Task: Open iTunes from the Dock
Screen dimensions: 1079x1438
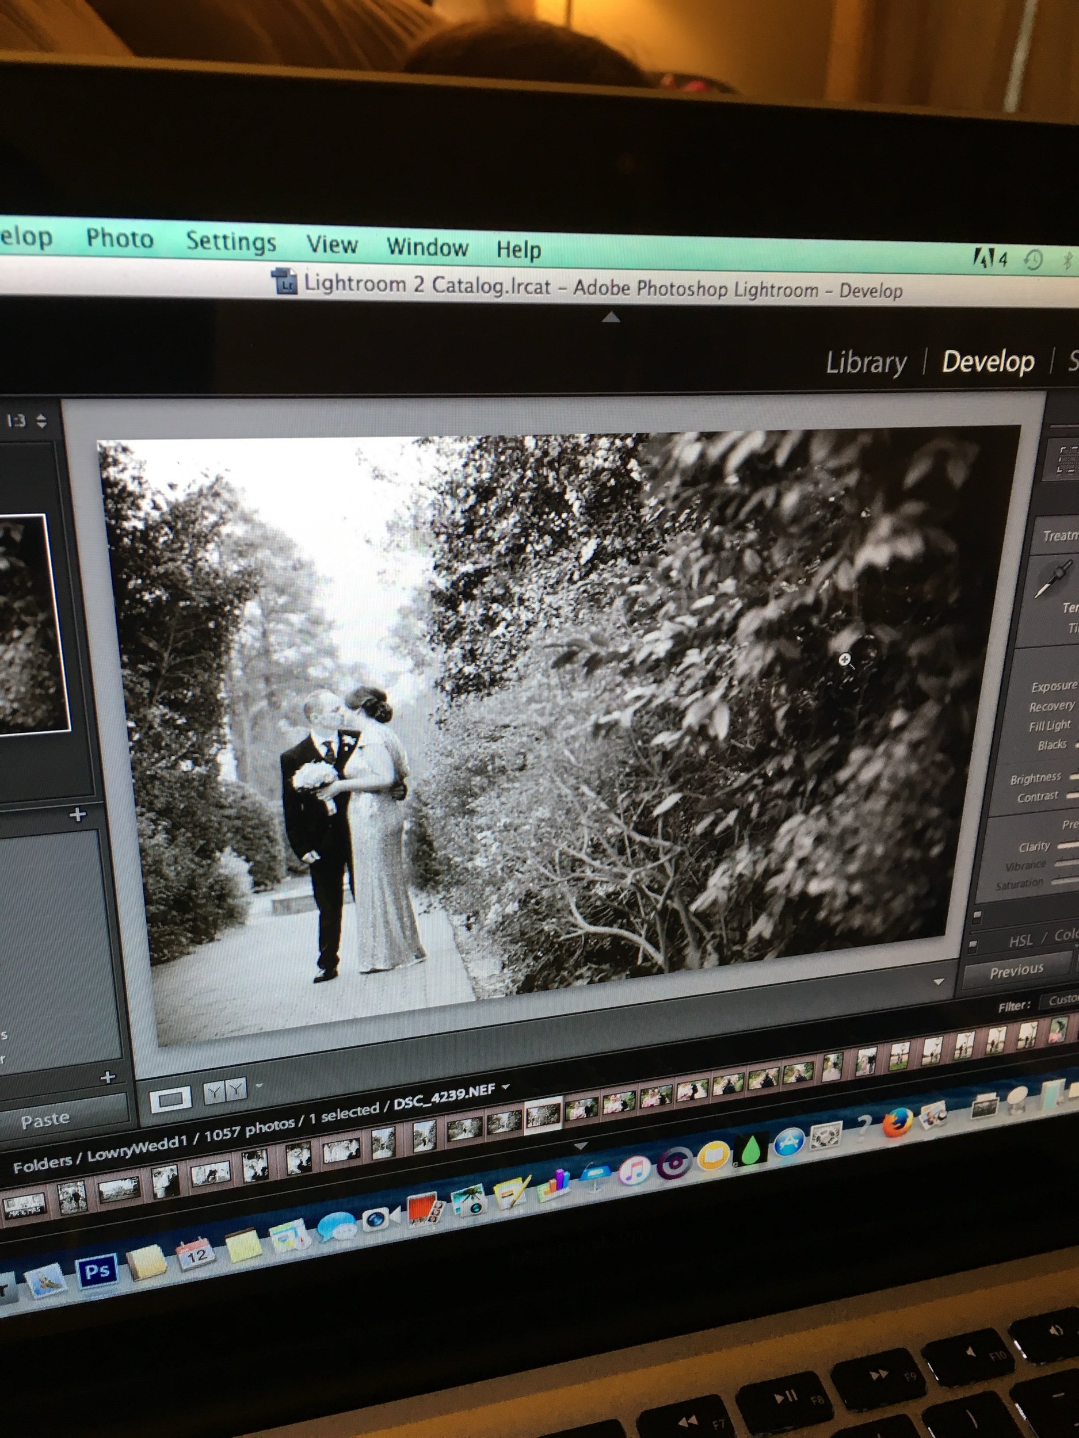Action: pyautogui.click(x=634, y=1171)
